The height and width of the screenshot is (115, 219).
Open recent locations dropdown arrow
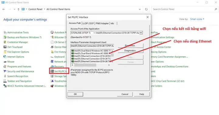(14, 9)
